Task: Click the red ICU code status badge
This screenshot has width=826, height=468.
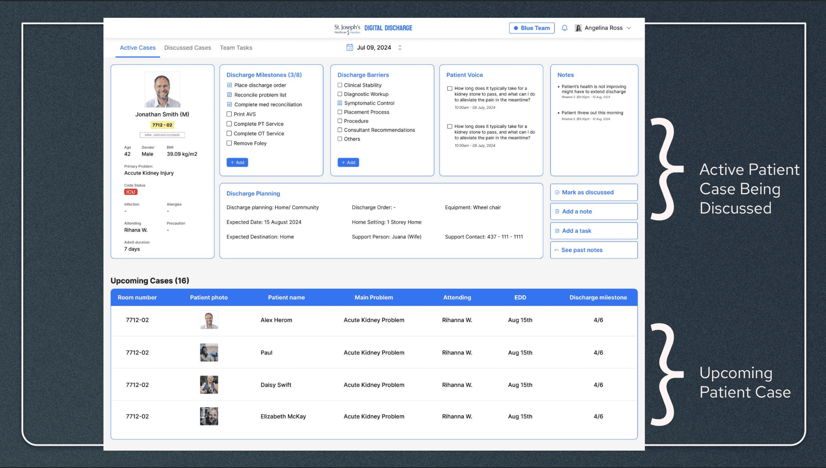Action: 131,192
